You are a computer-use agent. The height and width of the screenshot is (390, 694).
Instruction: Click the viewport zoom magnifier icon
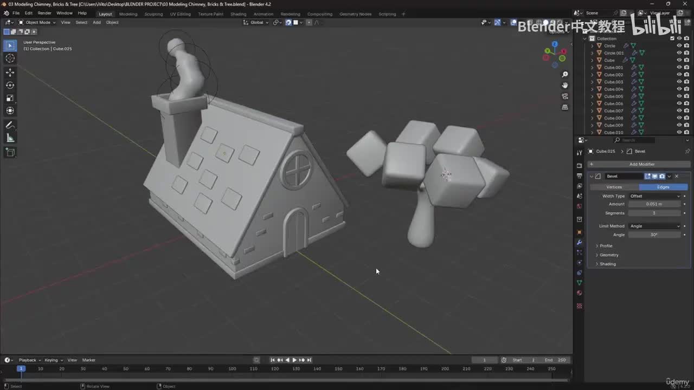pyautogui.click(x=565, y=75)
